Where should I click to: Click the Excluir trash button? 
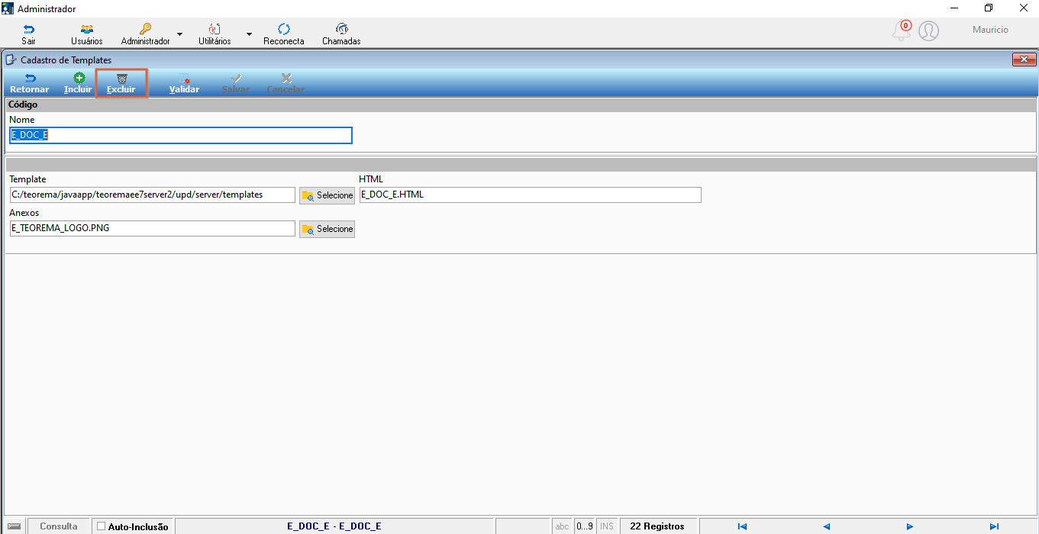pyautogui.click(x=121, y=83)
